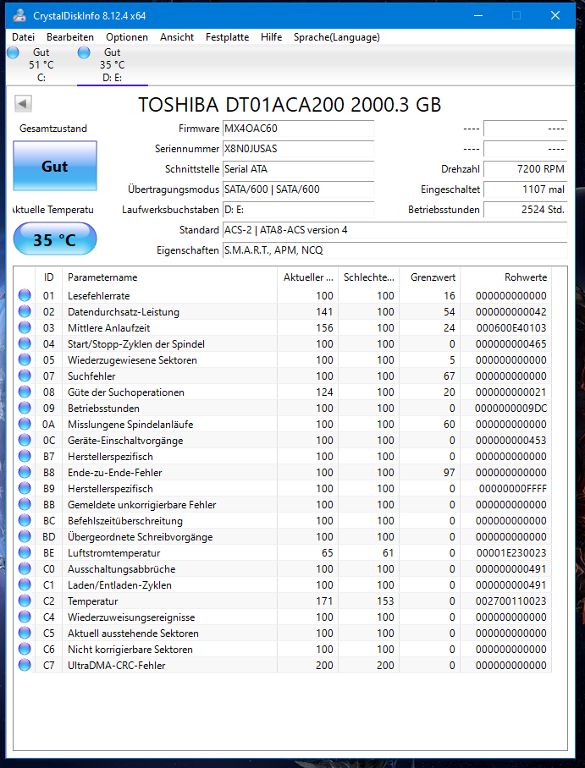Open the Ansicht menu
This screenshot has width=585, height=768.
[x=177, y=37]
